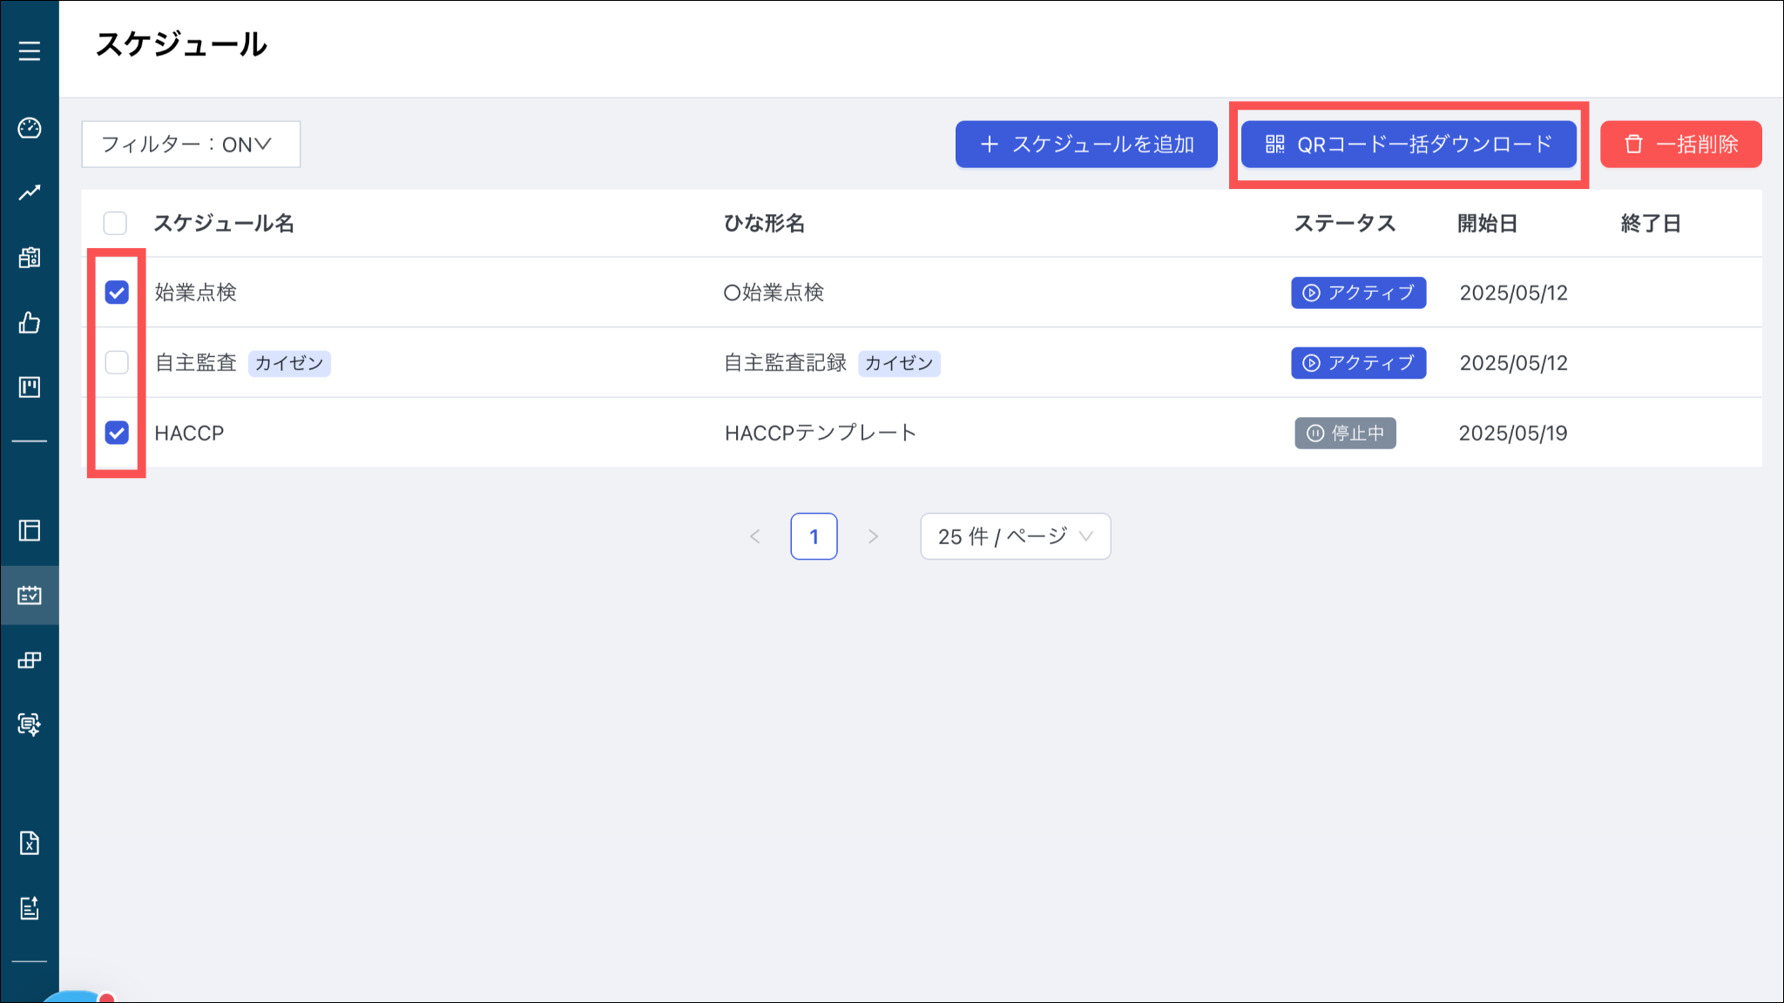Image resolution: width=1784 pixels, height=1003 pixels.
Task: Uncheck the 始業点検 row checkbox
Action: click(117, 293)
